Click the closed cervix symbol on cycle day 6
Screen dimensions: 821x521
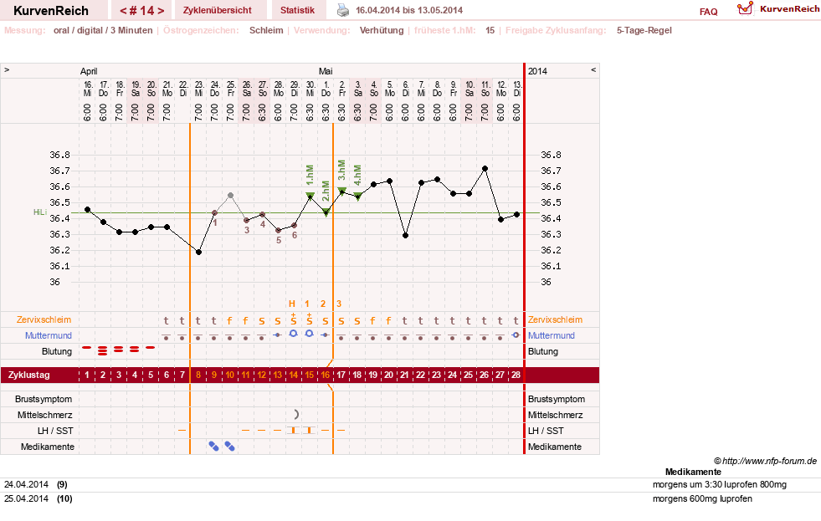click(x=166, y=336)
